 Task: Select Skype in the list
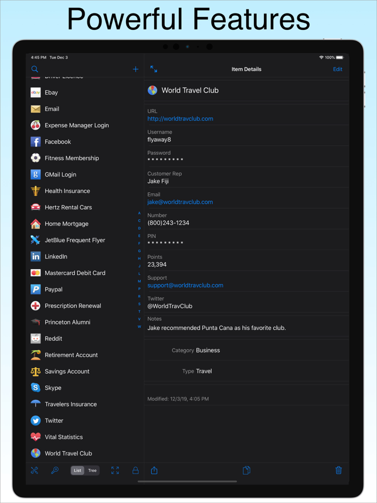(84, 388)
